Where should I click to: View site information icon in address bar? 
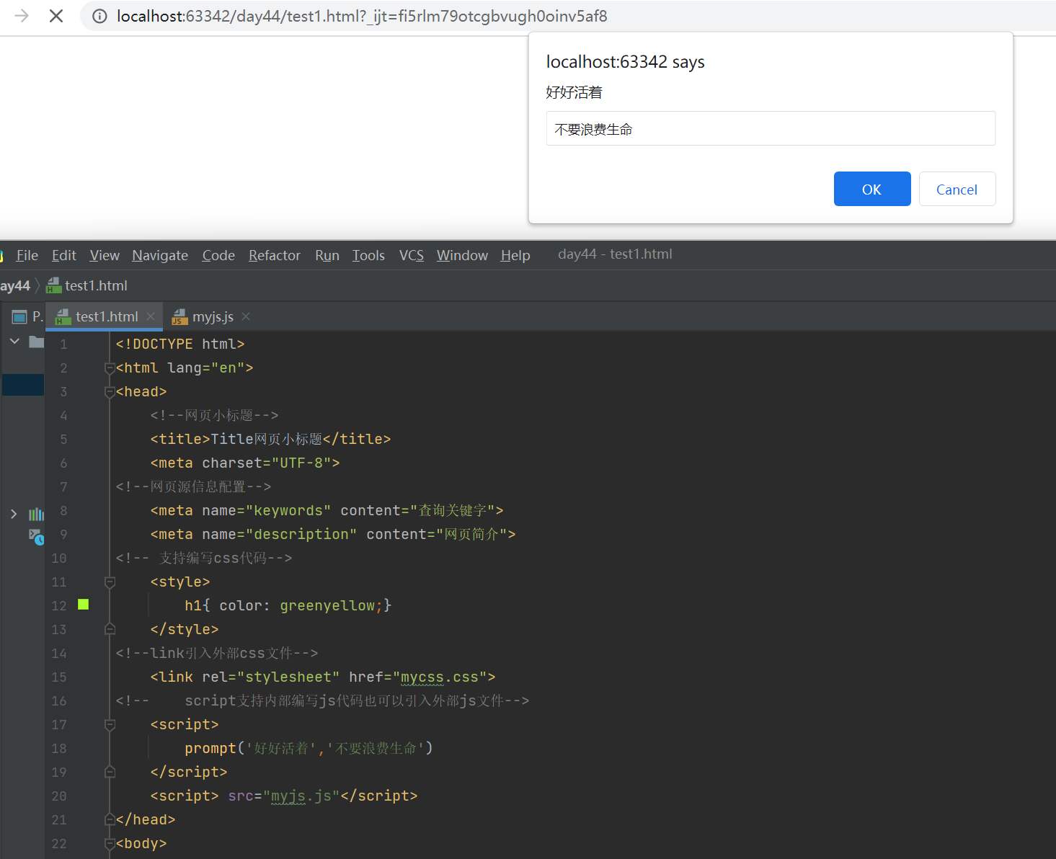[x=99, y=16]
